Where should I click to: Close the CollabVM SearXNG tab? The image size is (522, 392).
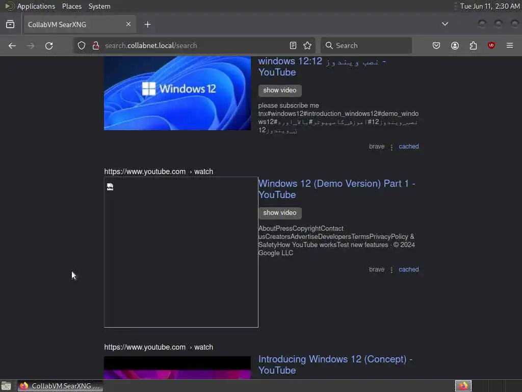pyautogui.click(x=128, y=24)
